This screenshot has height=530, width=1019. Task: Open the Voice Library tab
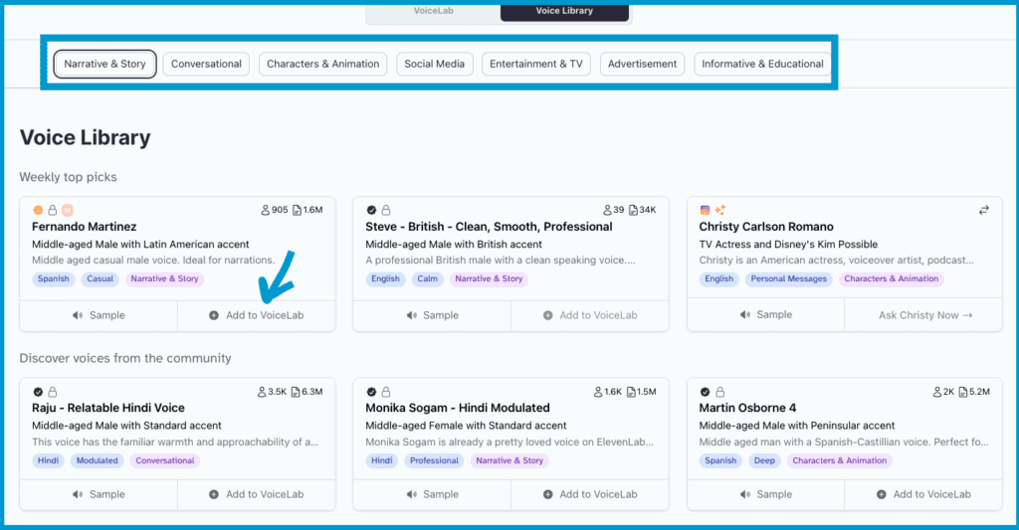[x=563, y=11]
